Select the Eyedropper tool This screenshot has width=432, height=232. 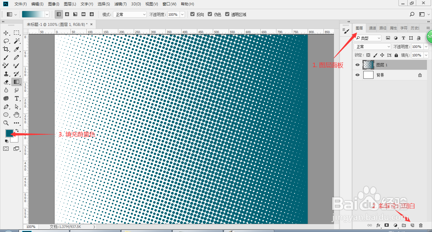(16, 49)
